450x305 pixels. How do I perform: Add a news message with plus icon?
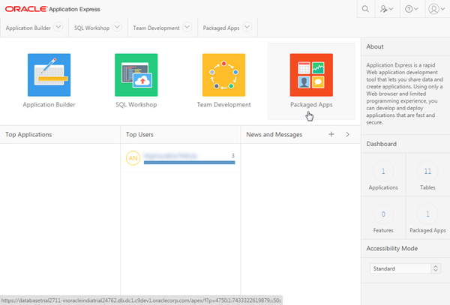(331, 134)
